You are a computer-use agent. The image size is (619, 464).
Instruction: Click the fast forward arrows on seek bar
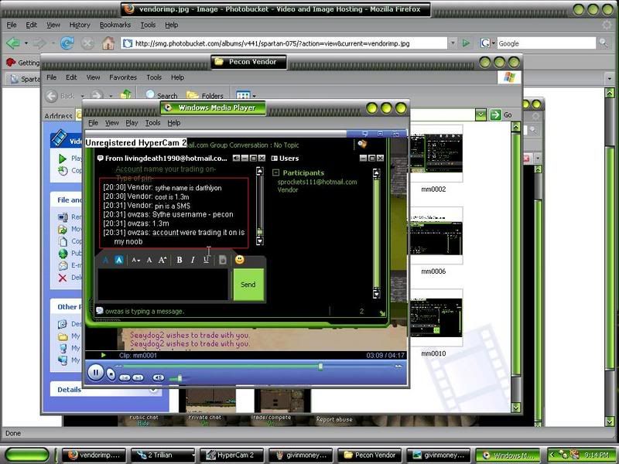coord(398,367)
